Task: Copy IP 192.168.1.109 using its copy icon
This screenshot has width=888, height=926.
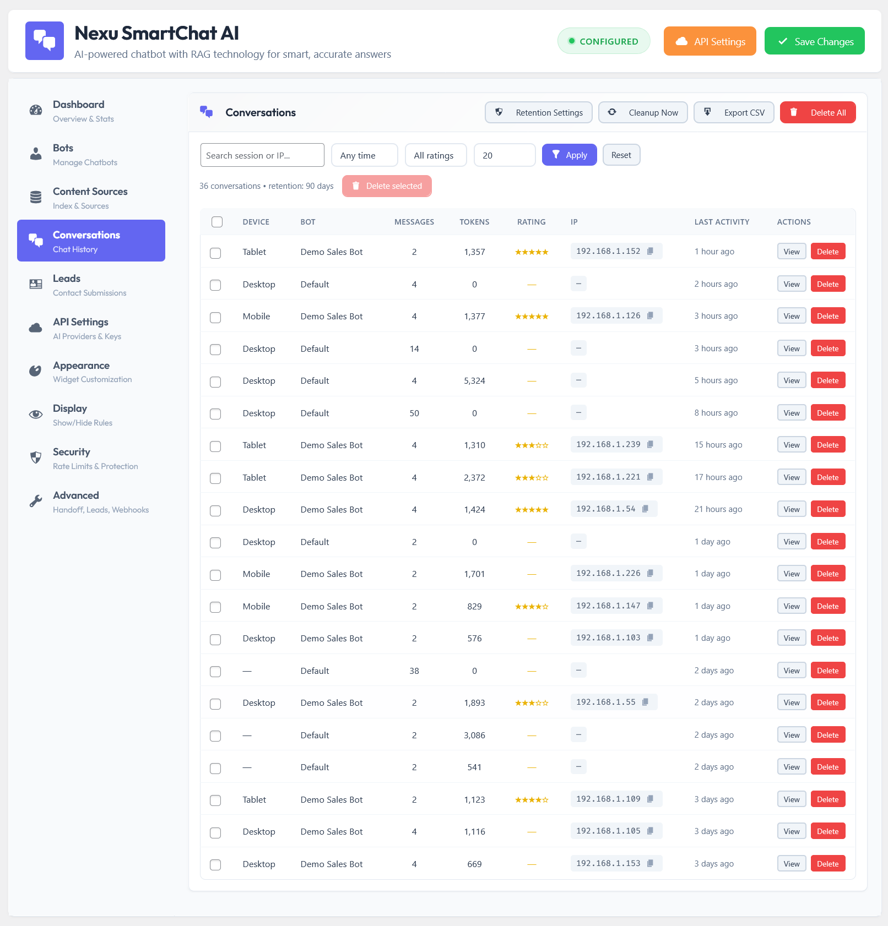Action: [650, 799]
